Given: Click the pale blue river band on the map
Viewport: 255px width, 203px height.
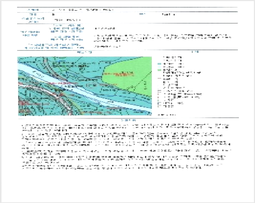Looking at the screenshot, I should (x=85, y=90).
